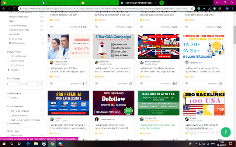
Task: Open 500 contextual high authority backlinks gig
Action: (157, 126)
